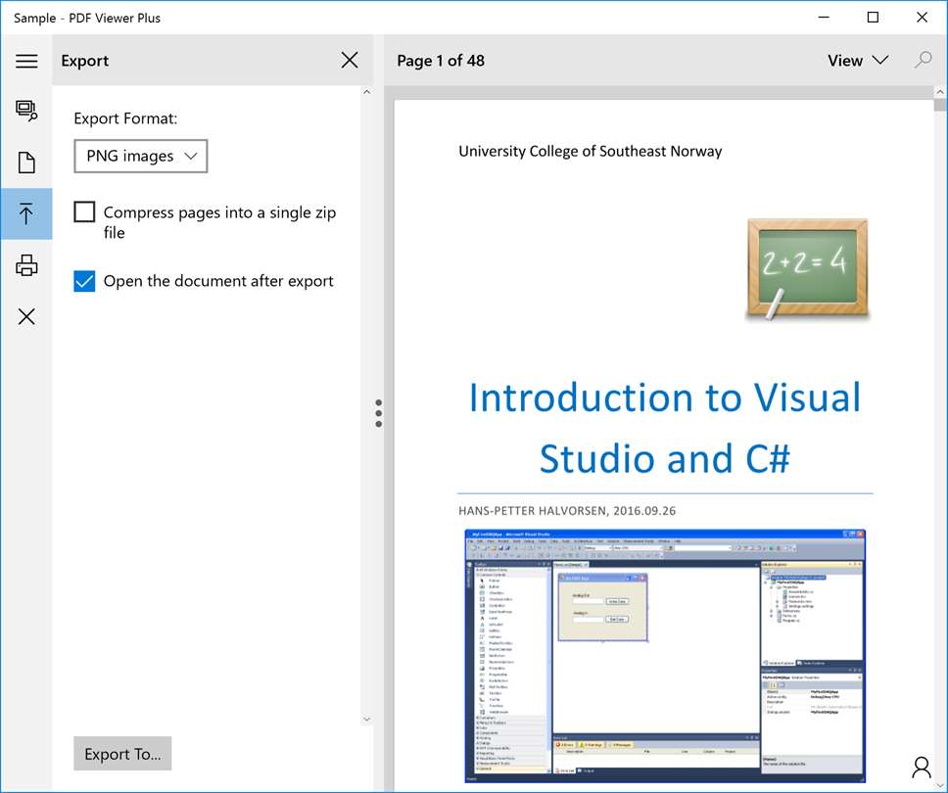Viewport: 948px width, 793px height.
Task: Click the magnifier search icon
Action: 923,60
